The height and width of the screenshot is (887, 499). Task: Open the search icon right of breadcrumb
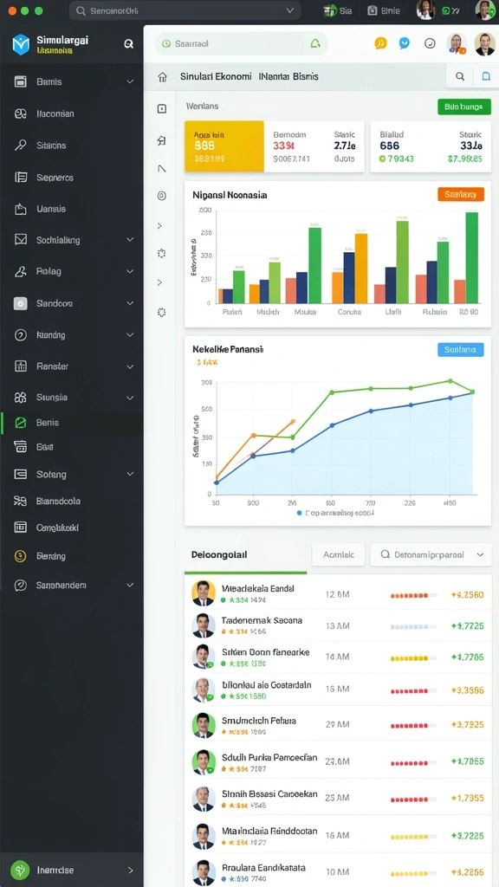[x=460, y=76]
